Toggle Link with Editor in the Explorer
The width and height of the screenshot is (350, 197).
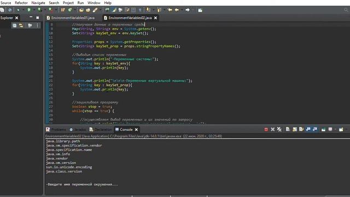21,26
